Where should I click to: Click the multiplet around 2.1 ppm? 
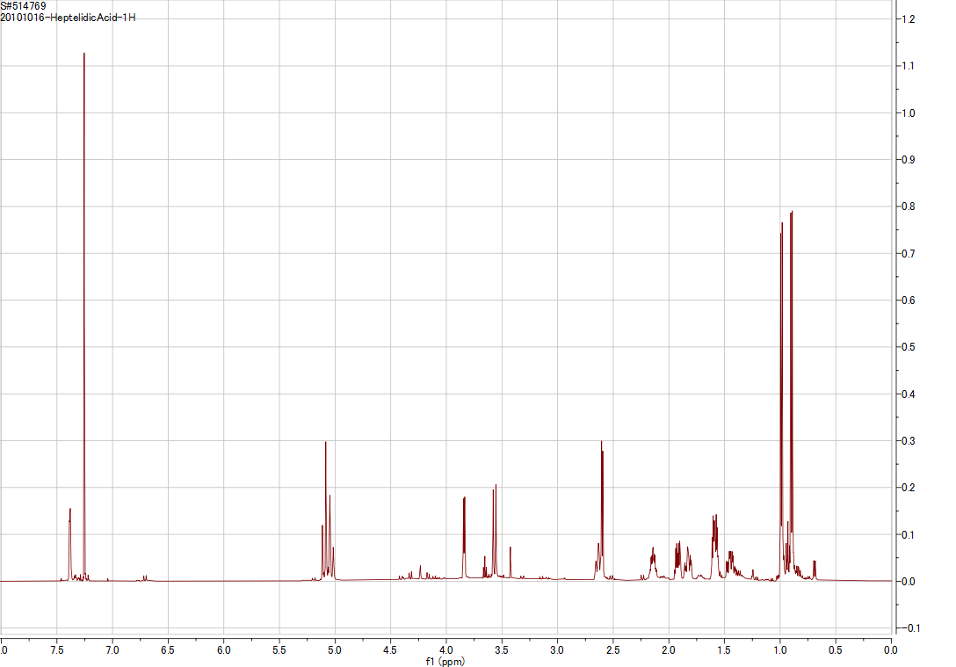pyautogui.click(x=654, y=558)
